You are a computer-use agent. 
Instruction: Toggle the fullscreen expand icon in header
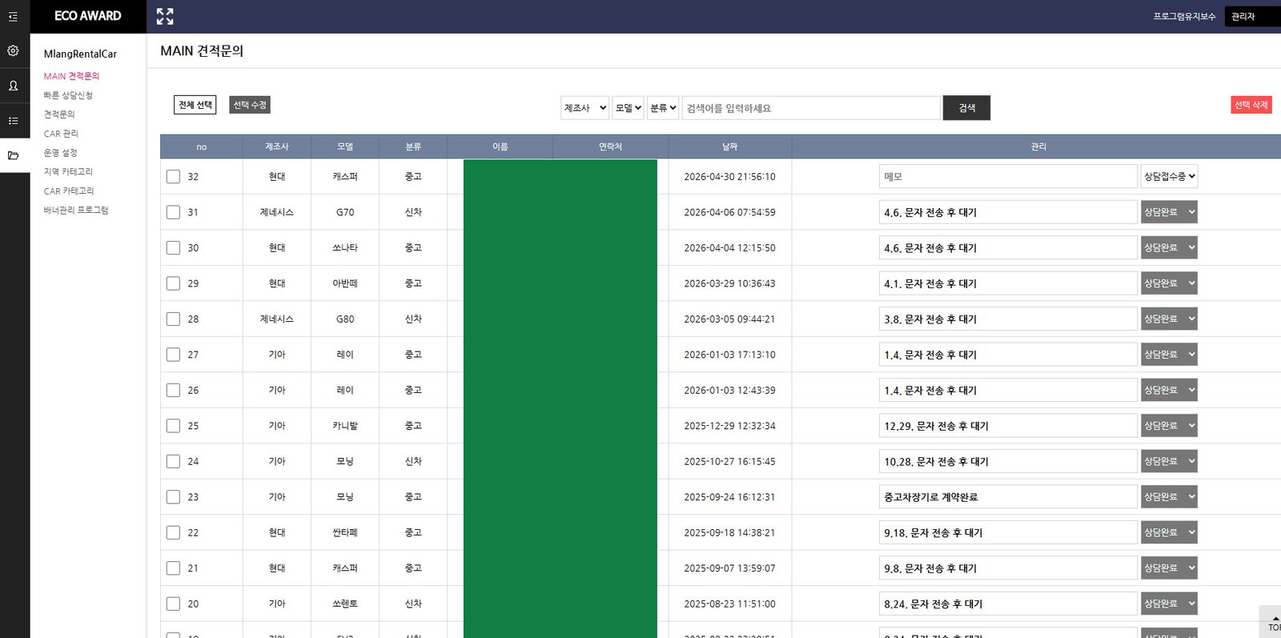click(x=165, y=16)
